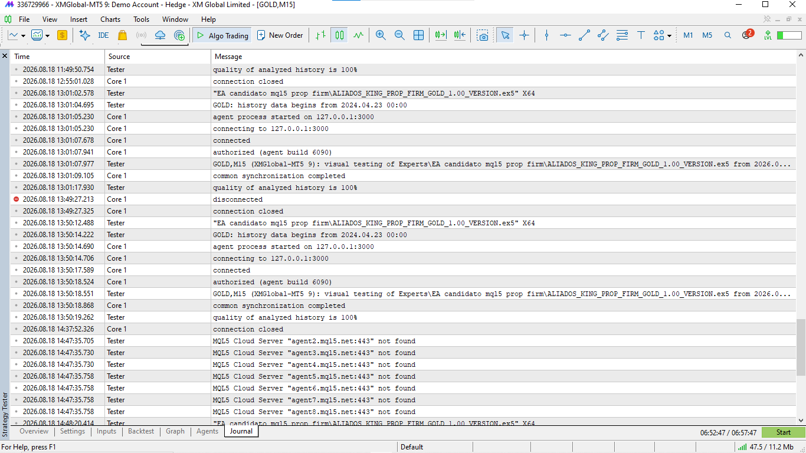Draw a vertical line on chart
Viewport: 806px width, 453px height.
click(546, 35)
